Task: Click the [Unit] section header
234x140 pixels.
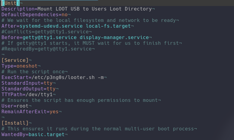Action: coord(11,3)
